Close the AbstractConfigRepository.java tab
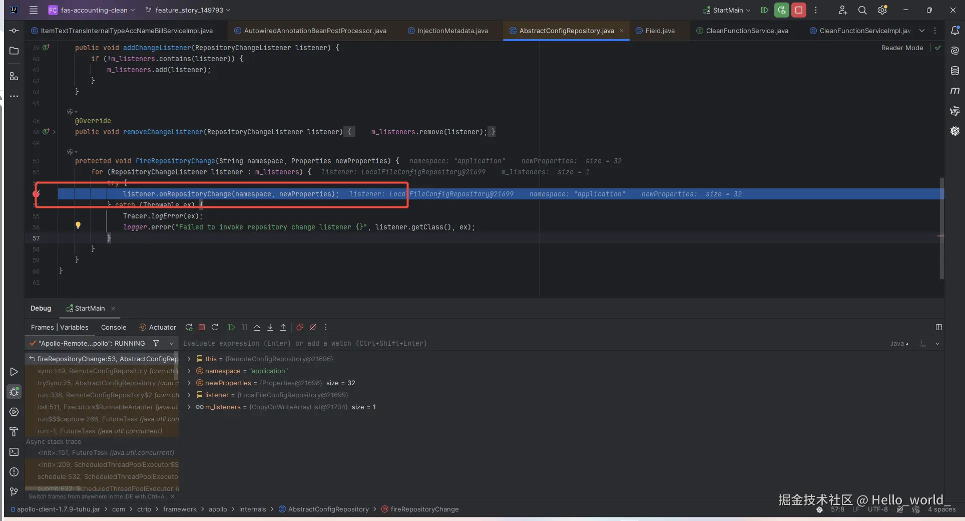 (x=622, y=31)
